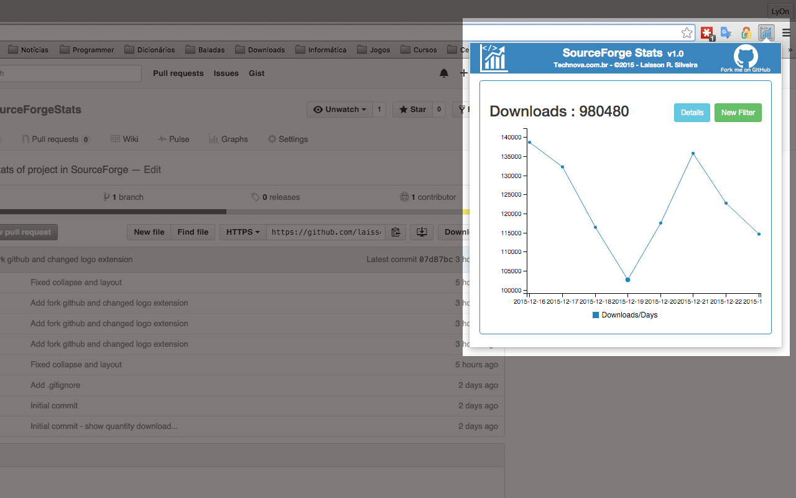Open the Gist menu item
Viewport: 796px width, 498px height.
click(x=256, y=73)
